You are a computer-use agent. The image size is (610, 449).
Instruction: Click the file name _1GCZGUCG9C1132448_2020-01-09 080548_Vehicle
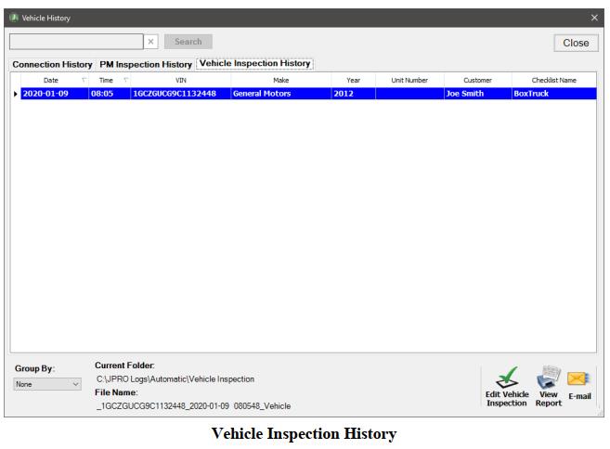(x=193, y=405)
